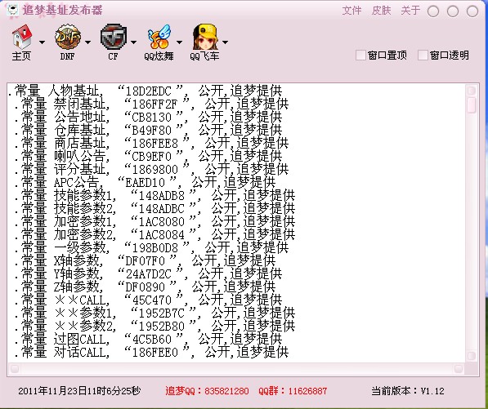Open the 文件 menu
The width and height of the screenshot is (488, 409).
point(351,11)
